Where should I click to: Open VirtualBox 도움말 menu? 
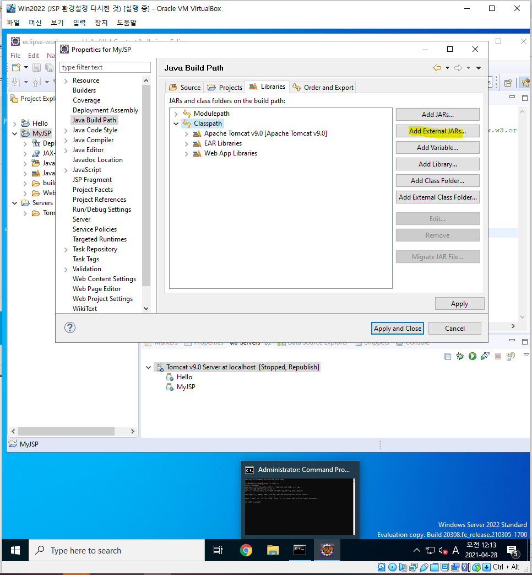pyautogui.click(x=127, y=23)
